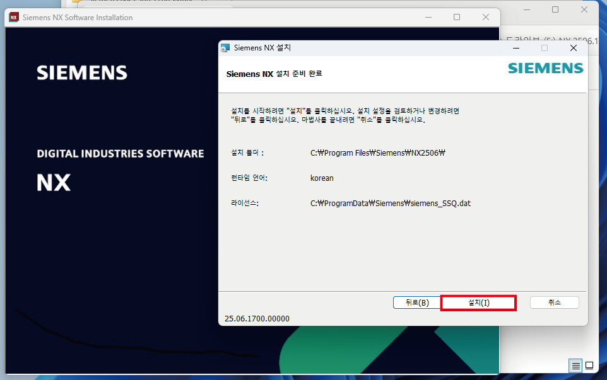This screenshot has height=380, width=607.
Task: Click the 설치(I) install button
Action: click(478, 302)
